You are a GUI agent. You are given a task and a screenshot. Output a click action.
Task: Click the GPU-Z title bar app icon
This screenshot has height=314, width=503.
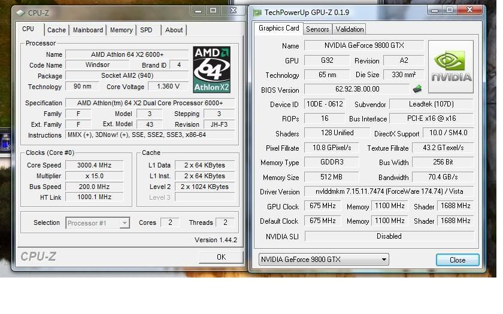pyautogui.click(x=257, y=12)
